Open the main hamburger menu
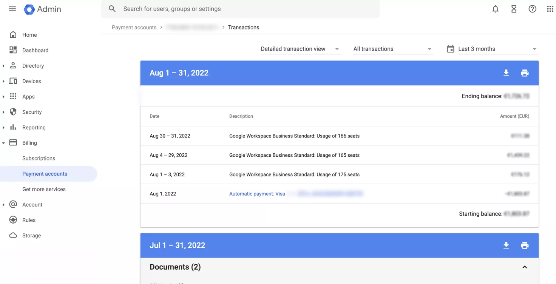 click(x=12, y=9)
